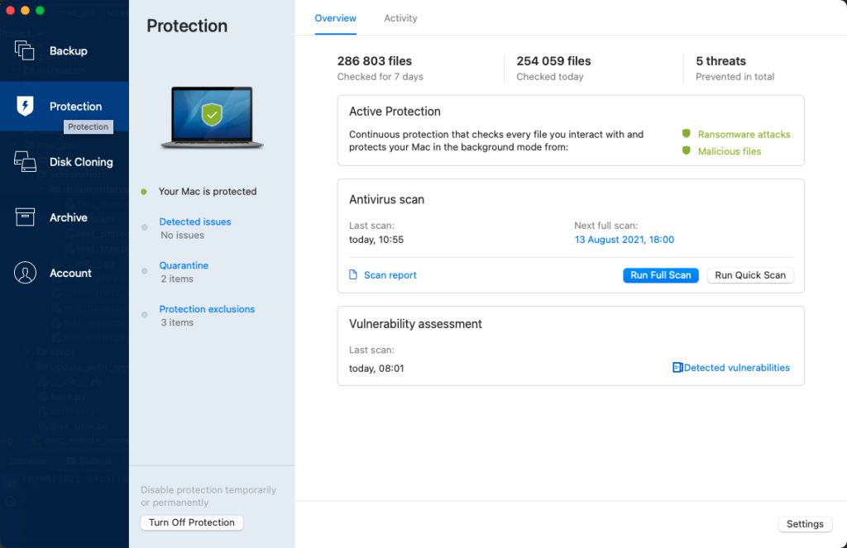Open the Disk Cloning icon

tap(25, 162)
